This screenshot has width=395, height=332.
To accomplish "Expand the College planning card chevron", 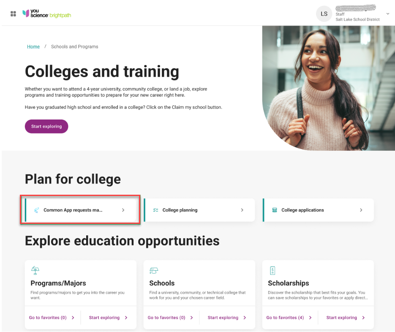I will (242, 210).
